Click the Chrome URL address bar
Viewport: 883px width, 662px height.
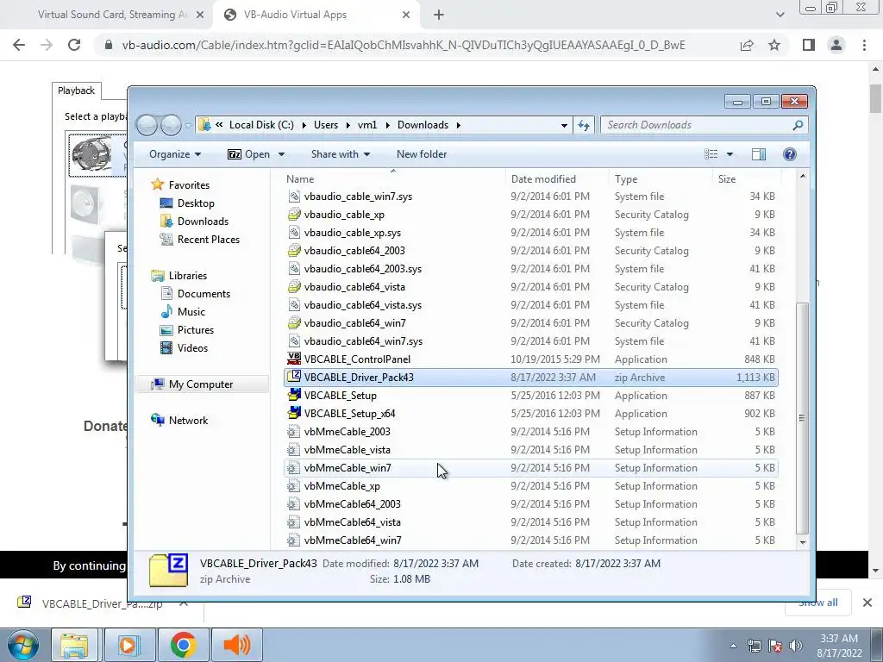(x=403, y=45)
